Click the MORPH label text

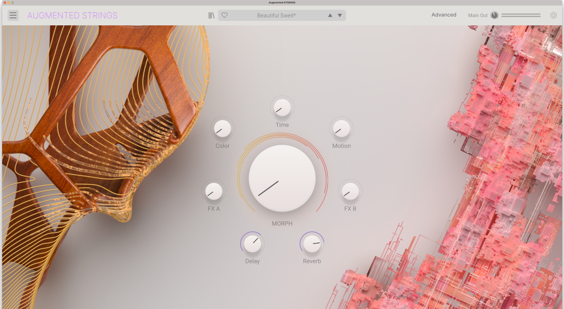[x=282, y=224]
